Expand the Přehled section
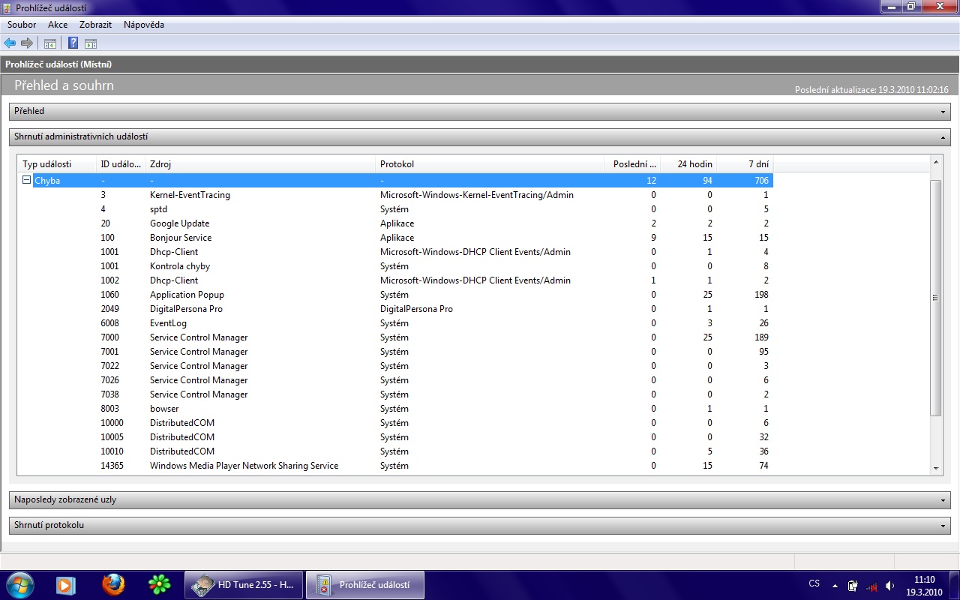Screen dimensions: 960x600 click(943, 112)
